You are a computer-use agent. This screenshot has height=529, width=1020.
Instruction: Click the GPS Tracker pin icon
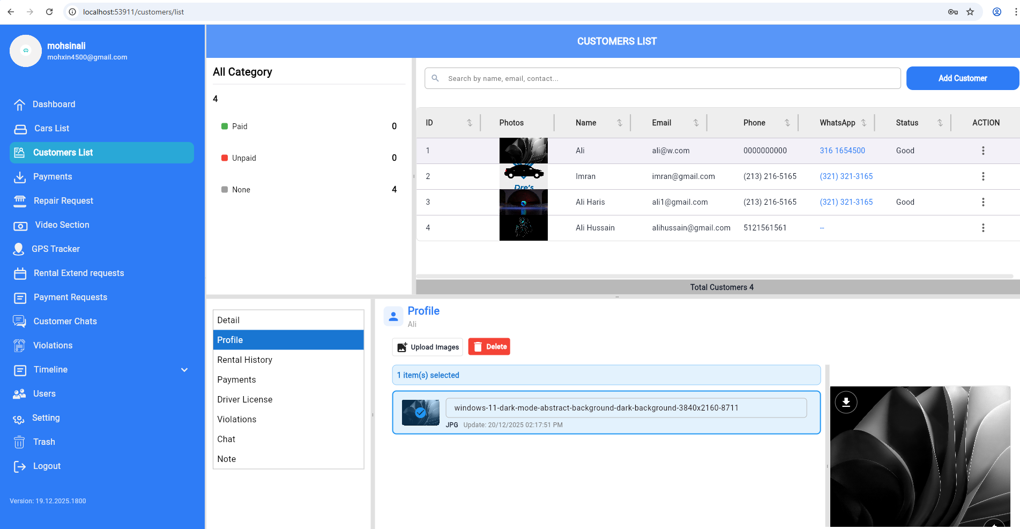tap(19, 249)
